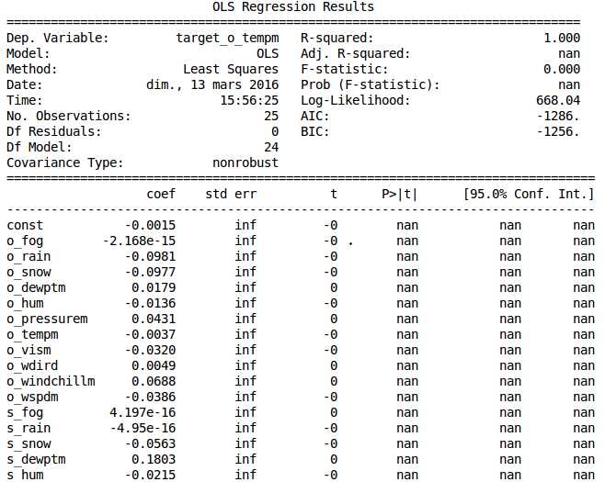Click the coefficient 0.0179
The image size is (605, 482).
click(x=154, y=287)
